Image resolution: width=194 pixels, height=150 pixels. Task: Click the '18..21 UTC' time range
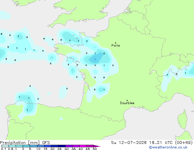[161, 143]
